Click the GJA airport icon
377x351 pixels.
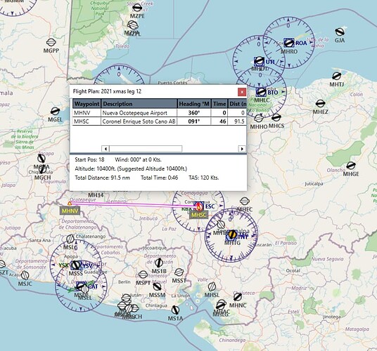click(340, 32)
